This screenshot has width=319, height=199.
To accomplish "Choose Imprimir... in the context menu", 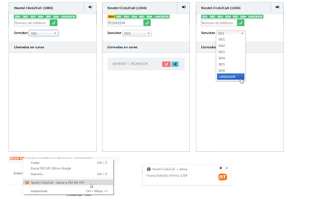I will [68, 174].
